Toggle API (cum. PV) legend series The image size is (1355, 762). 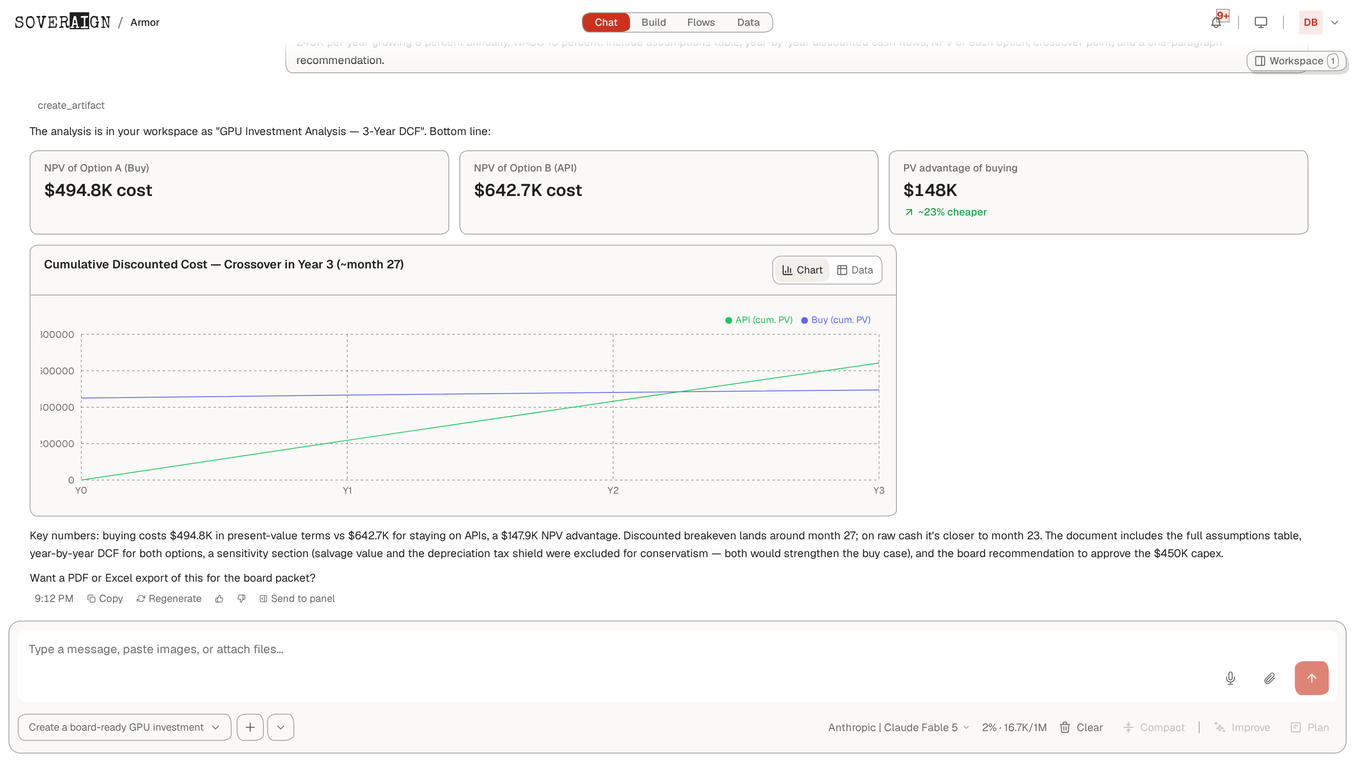coord(758,320)
